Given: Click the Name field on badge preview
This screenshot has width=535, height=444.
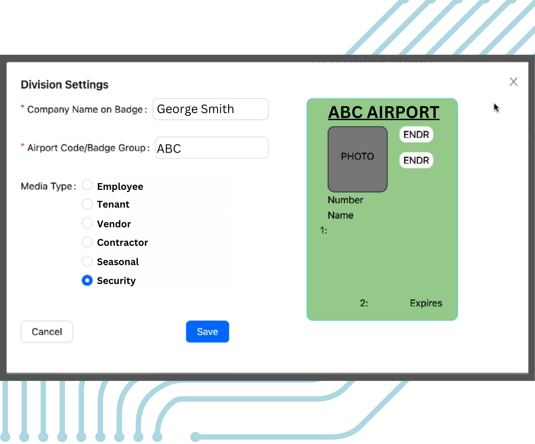Looking at the screenshot, I should point(341,215).
